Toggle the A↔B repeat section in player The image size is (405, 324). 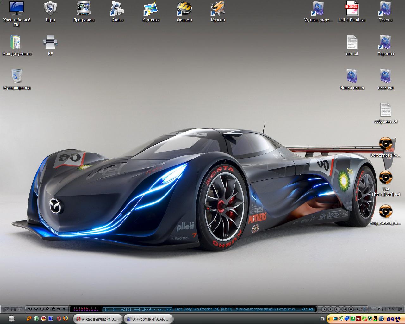pos(137,309)
